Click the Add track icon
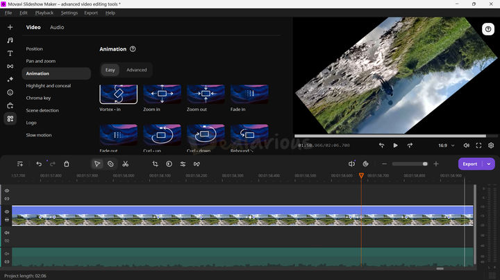500x280 pixels. (19, 164)
